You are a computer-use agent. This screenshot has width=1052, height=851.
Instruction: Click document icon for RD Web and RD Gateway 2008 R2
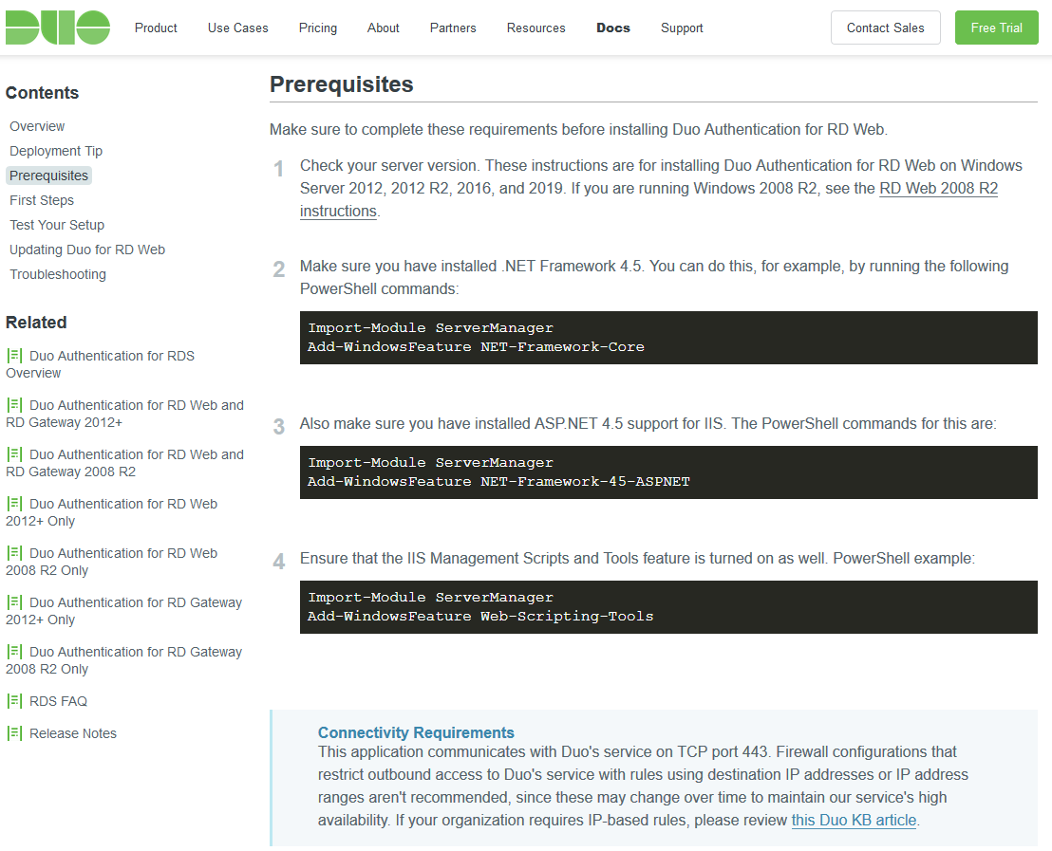pos(15,454)
